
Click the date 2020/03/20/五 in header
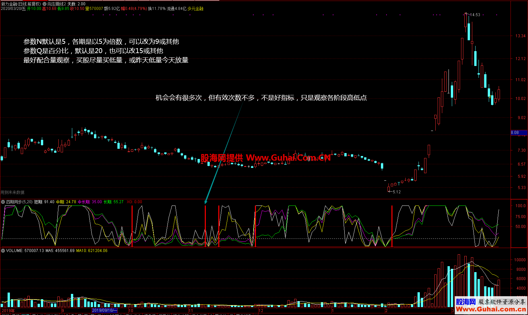[x=13, y=9]
